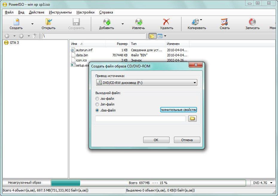Close the Создать файл образа dialog
The height and width of the screenshot is (196, 278).
click(x=195, y=65)
